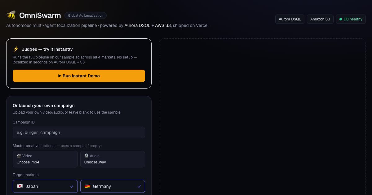Click the play triangle on Run Instant Demo
Image resolution: width=372 pixels, height=195 pixels.
tap(60, 76)
